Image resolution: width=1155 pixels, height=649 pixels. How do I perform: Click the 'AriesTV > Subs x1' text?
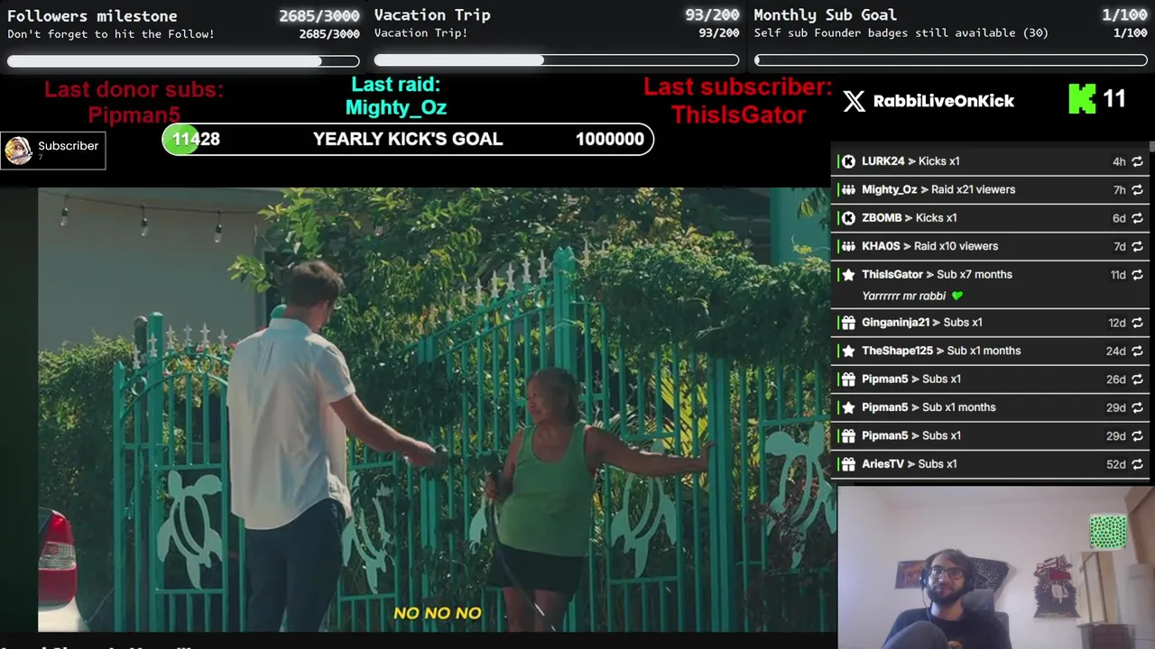909,464
